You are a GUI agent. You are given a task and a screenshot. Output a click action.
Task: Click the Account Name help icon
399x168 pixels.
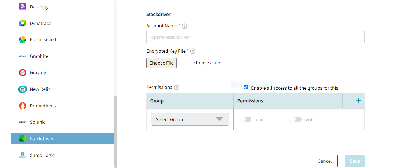(184, 26)
